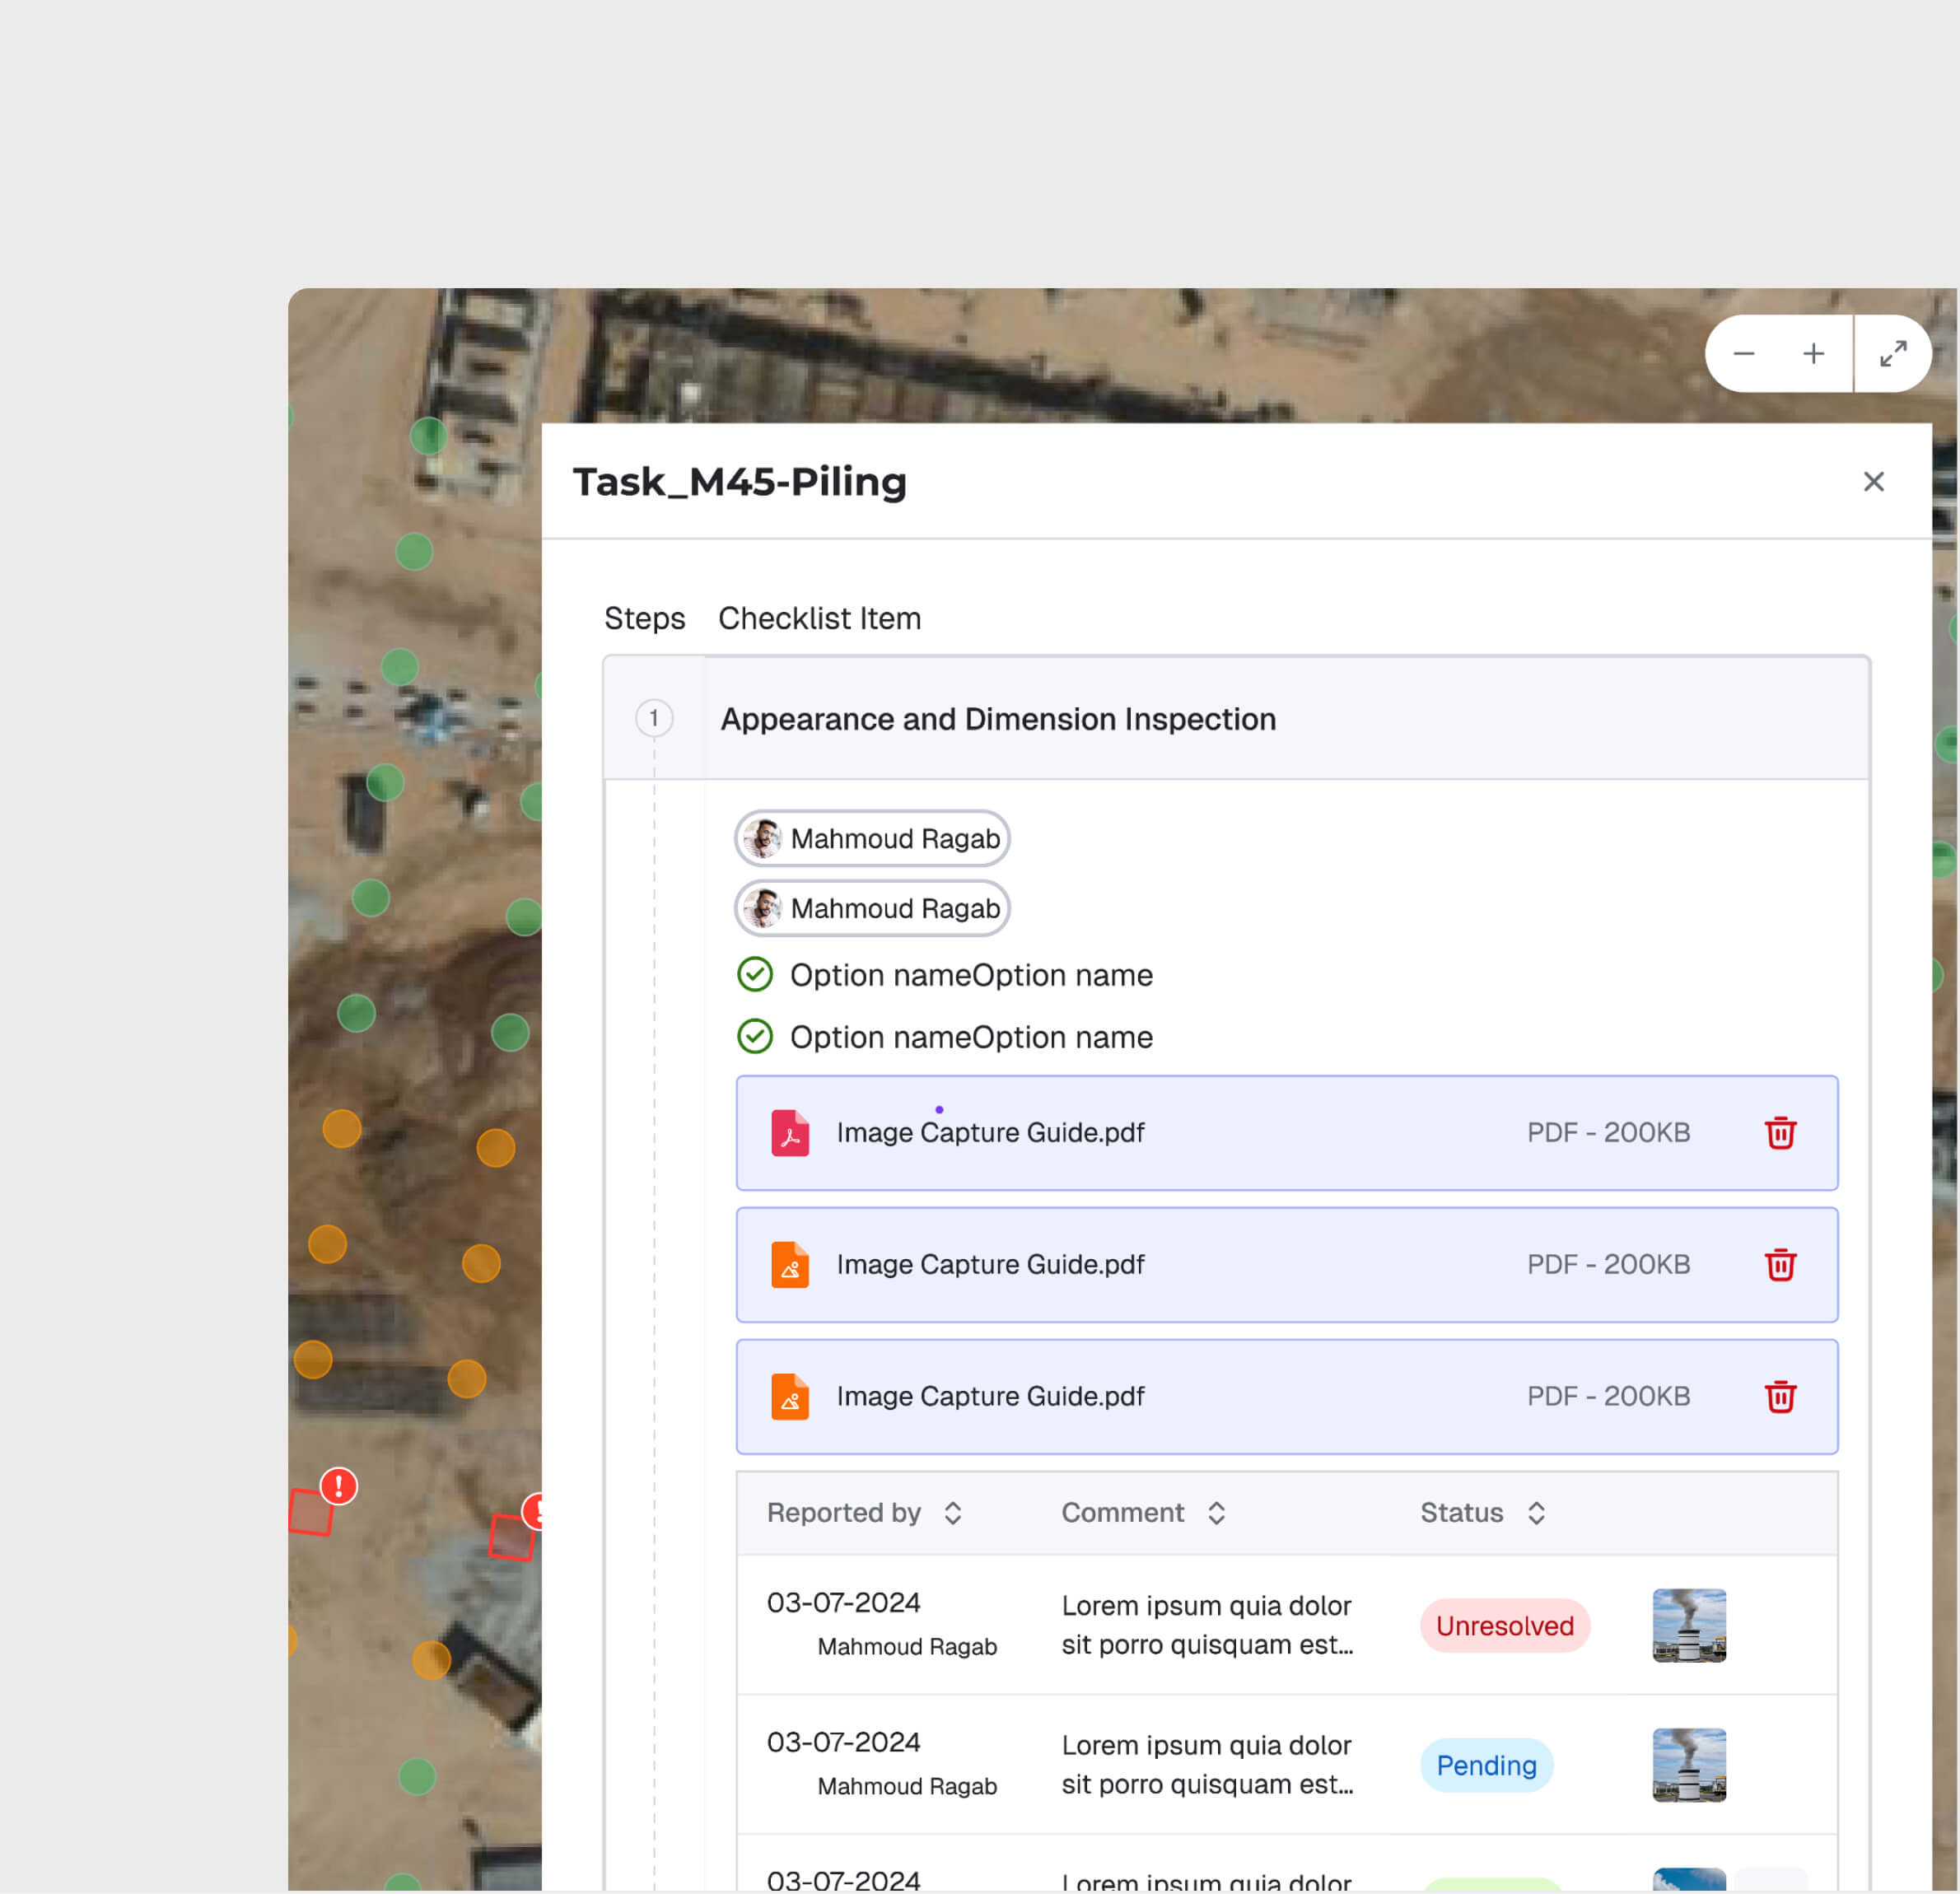The height and width of the screenshot is (1894, 1960).
Task: Sort entries using the Comment sort arrows
Action: (x=1217, y=1513)
